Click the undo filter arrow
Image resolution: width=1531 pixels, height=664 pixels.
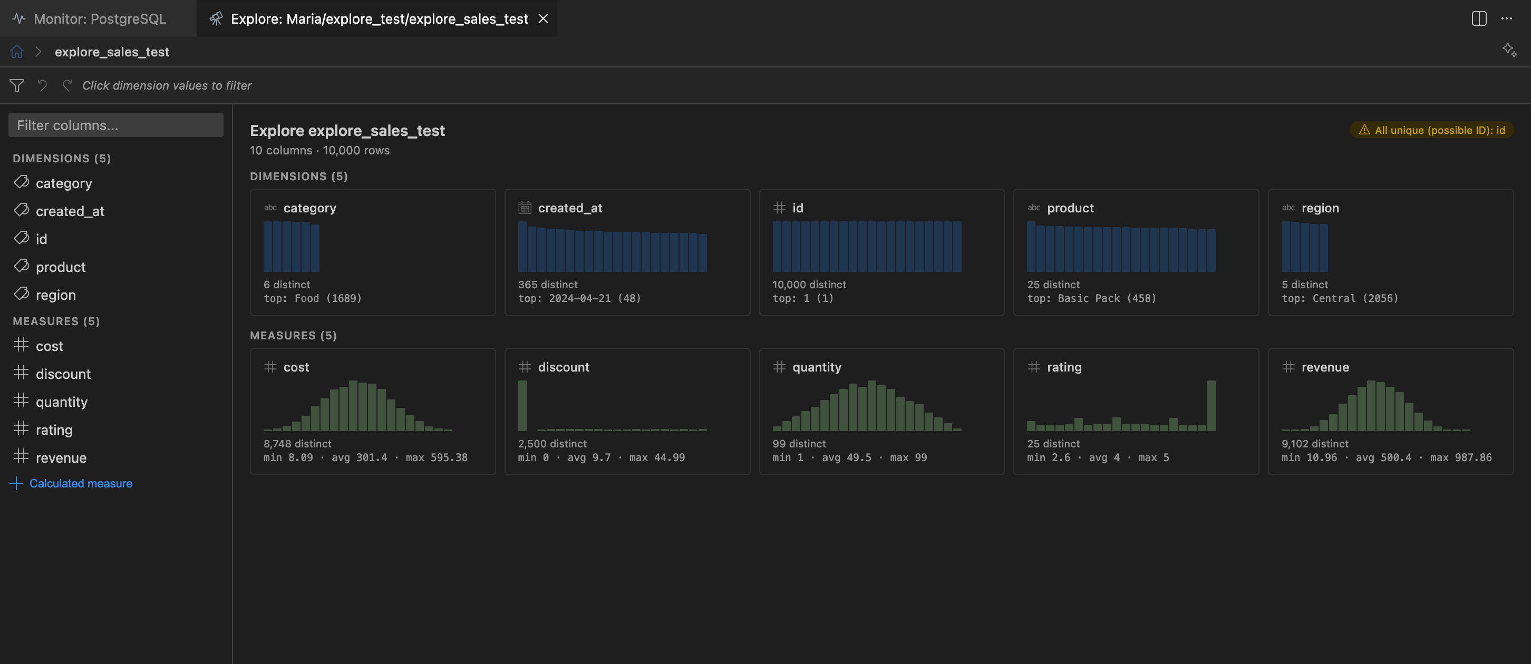click(x=42, y=85)
